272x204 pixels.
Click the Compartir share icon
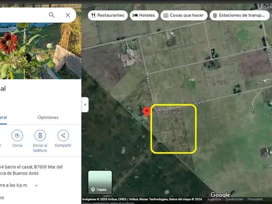tap(63, 135)
